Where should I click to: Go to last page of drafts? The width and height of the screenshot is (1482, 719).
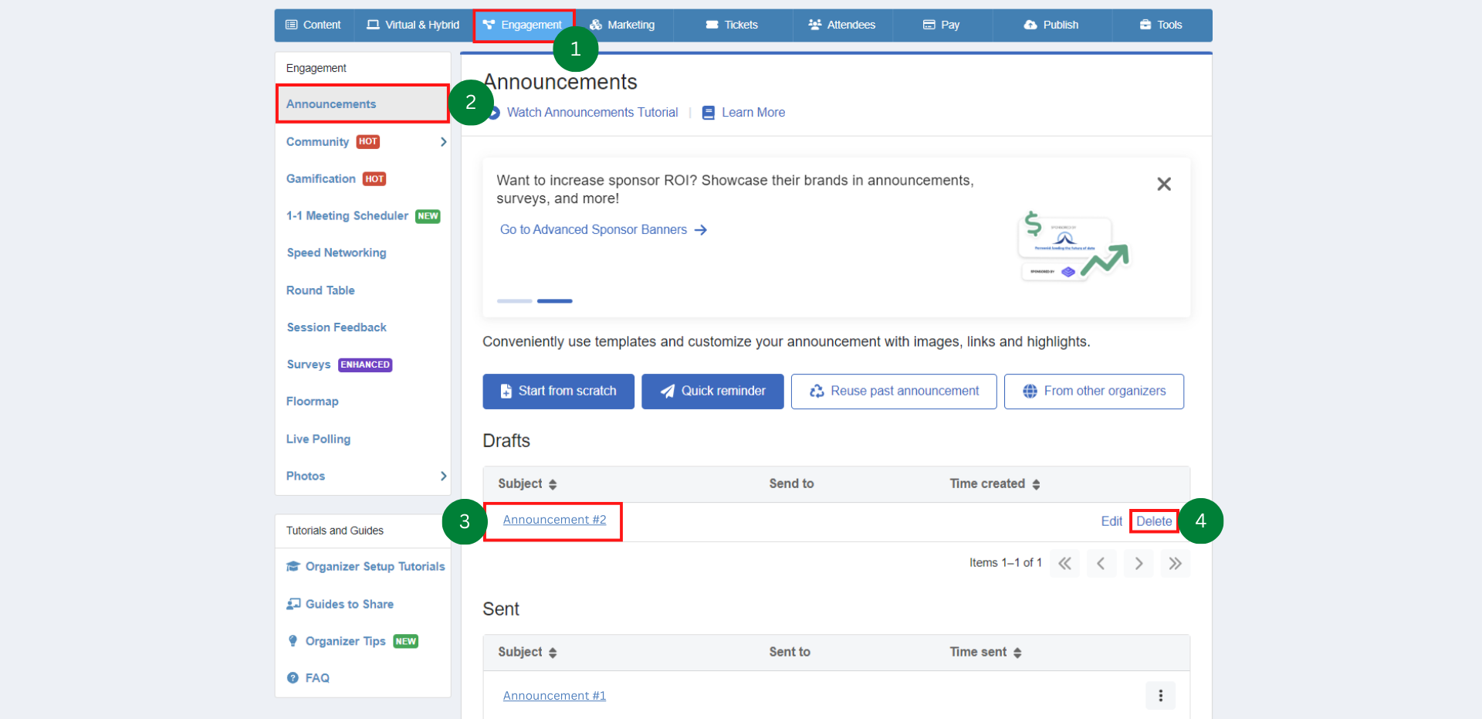click(x=1175, y=564)
